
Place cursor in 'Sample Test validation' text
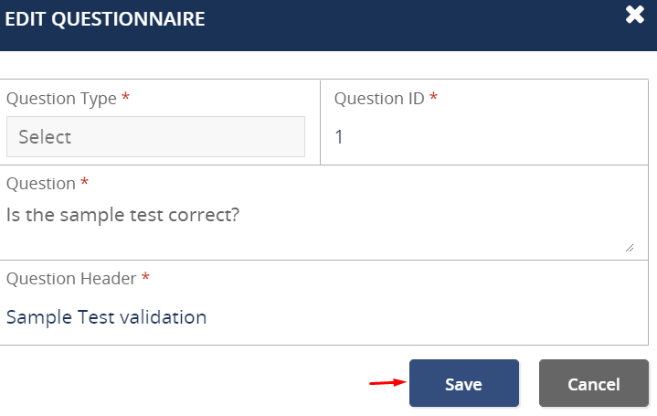coord(106,317)
